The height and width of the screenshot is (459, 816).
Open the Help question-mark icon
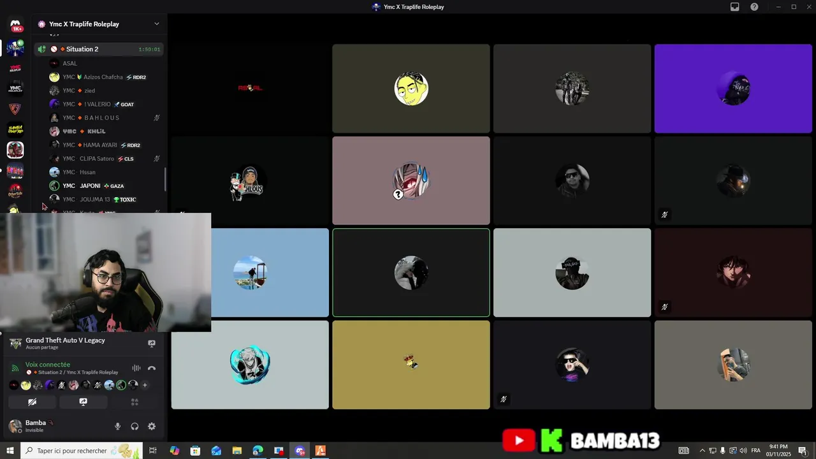754,7
